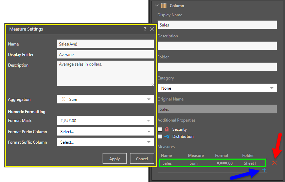This screenshot has width=285, height=182.
Task: Open the Format Suffix Column dropdown
Action: click(105, 142)
